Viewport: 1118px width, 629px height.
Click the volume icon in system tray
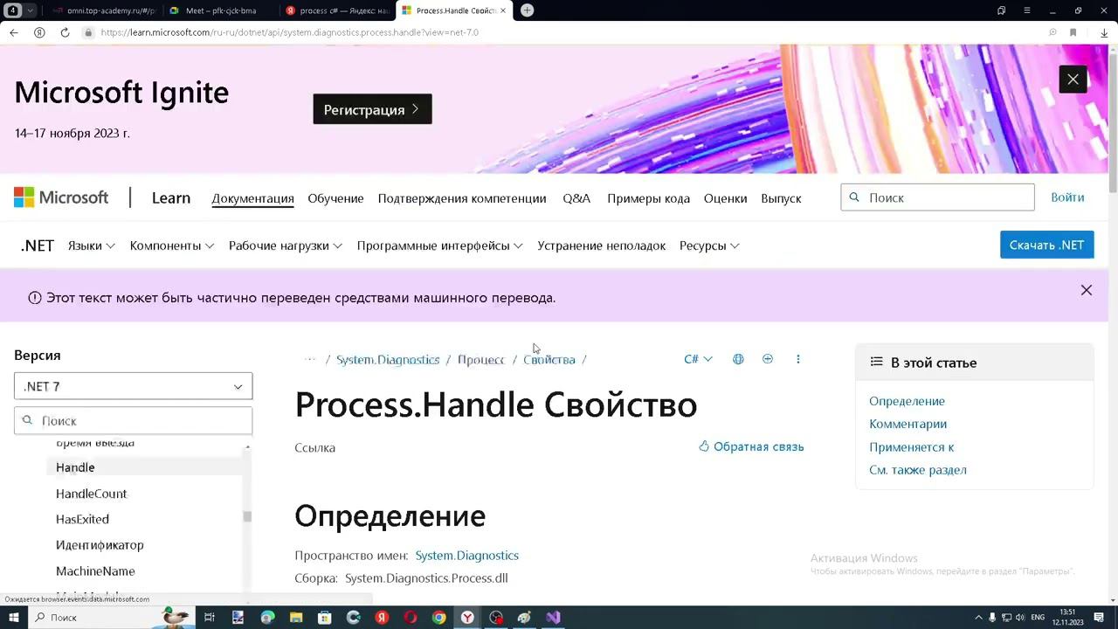tap(1020, 618)
